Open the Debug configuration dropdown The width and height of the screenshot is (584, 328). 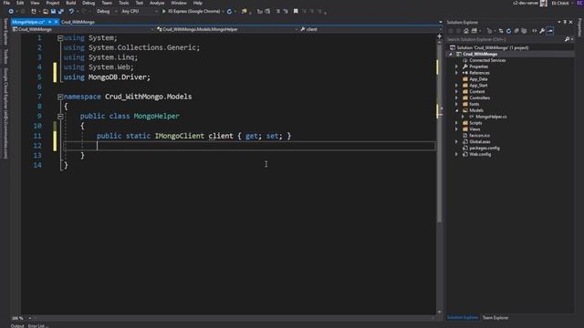(106, 12)
